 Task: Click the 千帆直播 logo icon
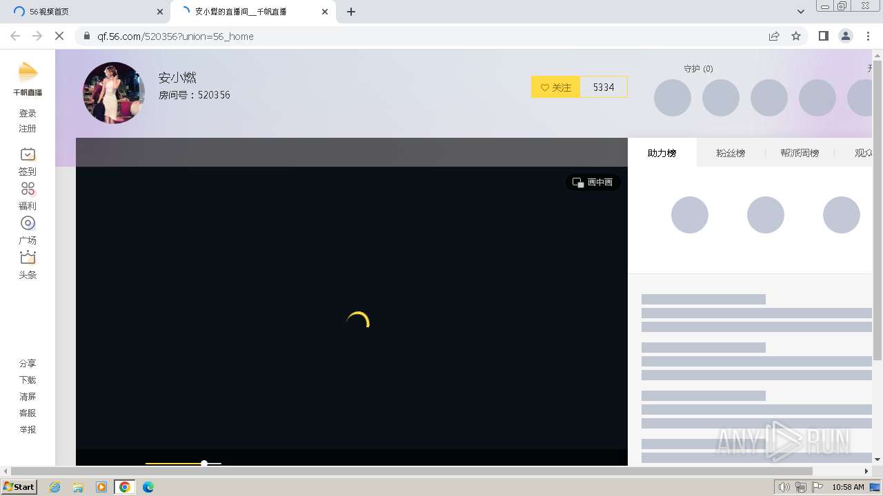click(x=28, y=79)
